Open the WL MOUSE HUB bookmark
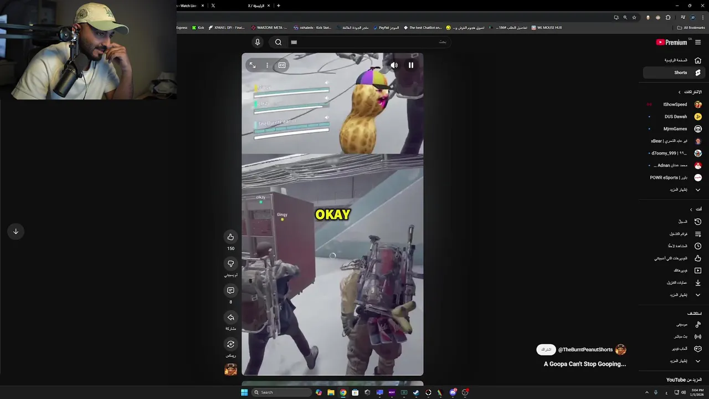 (x=547, y=27)
